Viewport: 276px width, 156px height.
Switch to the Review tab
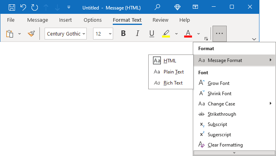pos(160,20)
